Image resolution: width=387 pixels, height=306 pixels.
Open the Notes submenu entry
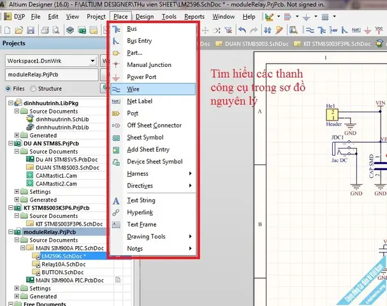coord(153,249)
